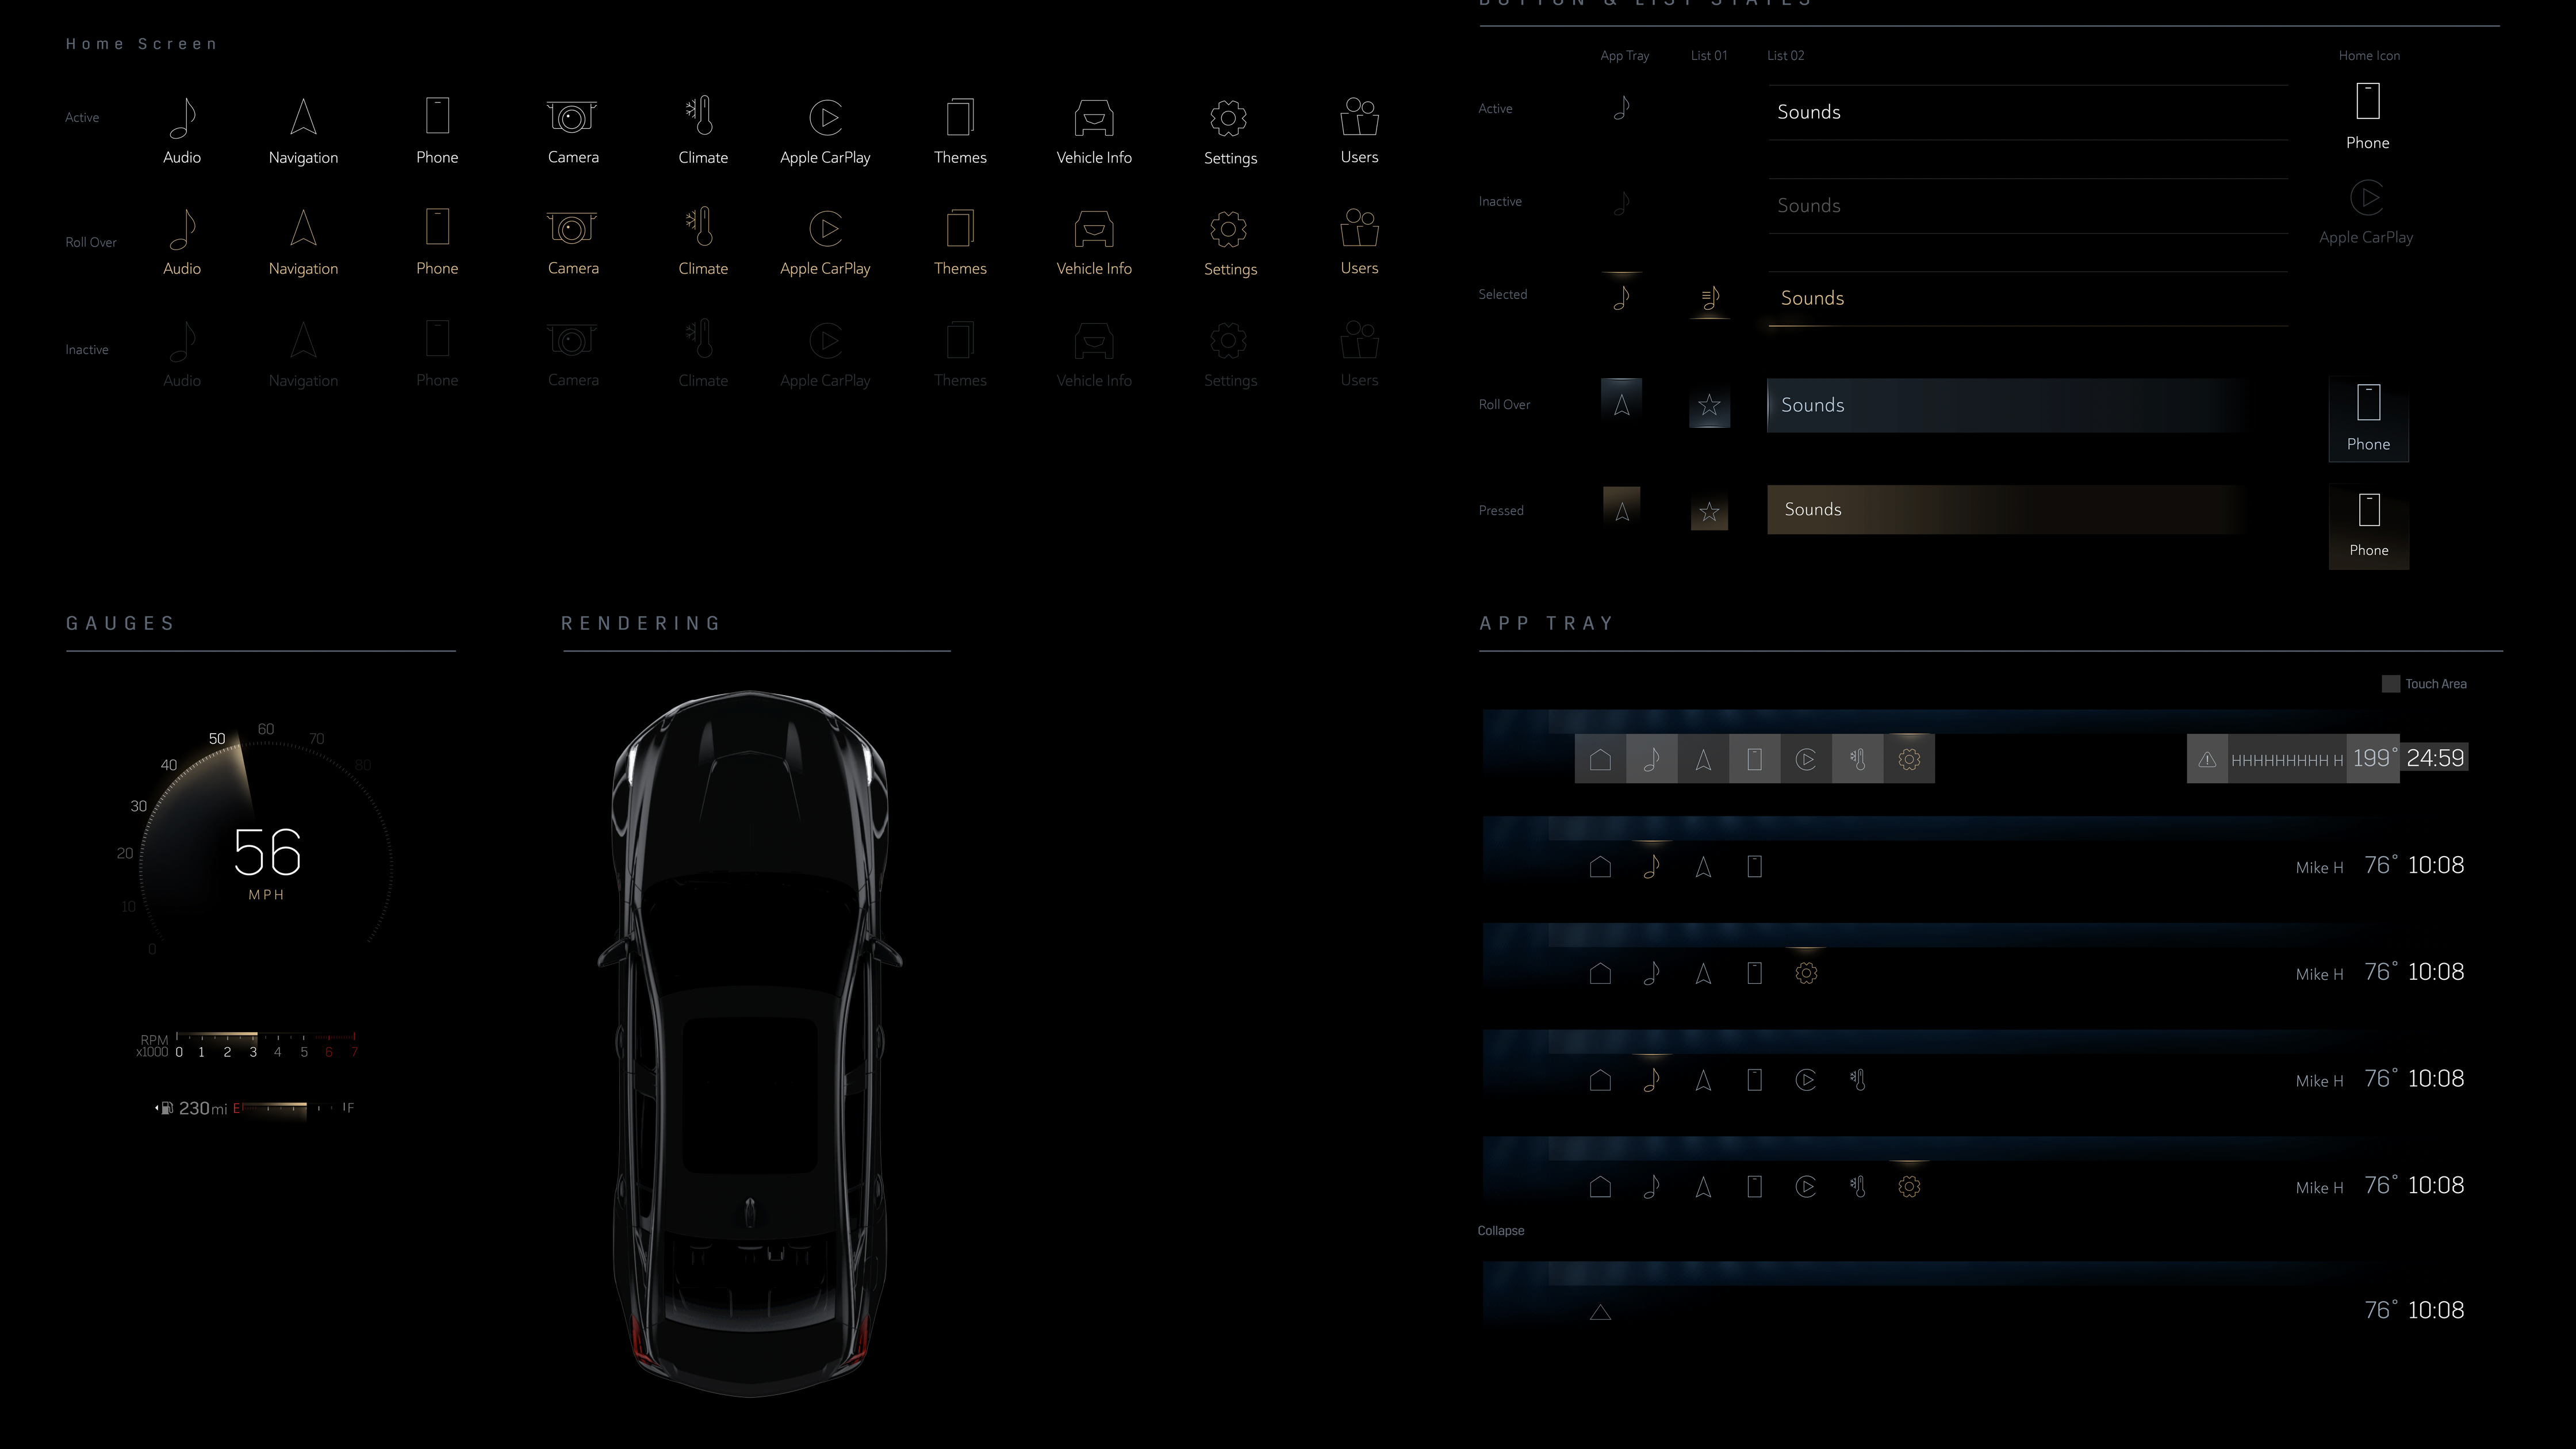Select the blue Roll Over Sounds list item
Screen dimensions: 2576x1449
2000,405
